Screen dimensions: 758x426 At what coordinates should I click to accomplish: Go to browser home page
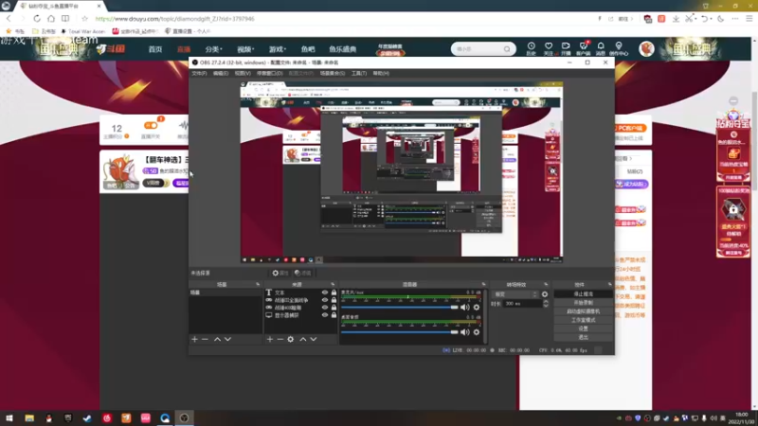click(x=51, y=18)
